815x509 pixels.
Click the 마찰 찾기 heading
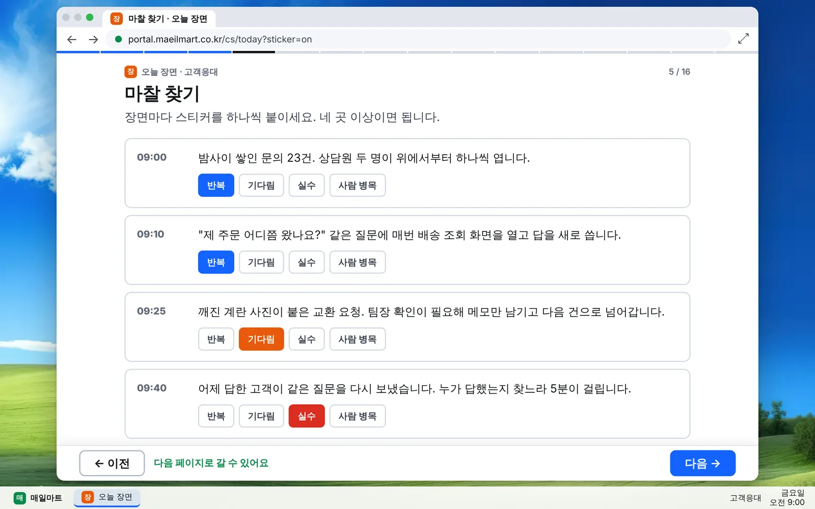point(162,94)
